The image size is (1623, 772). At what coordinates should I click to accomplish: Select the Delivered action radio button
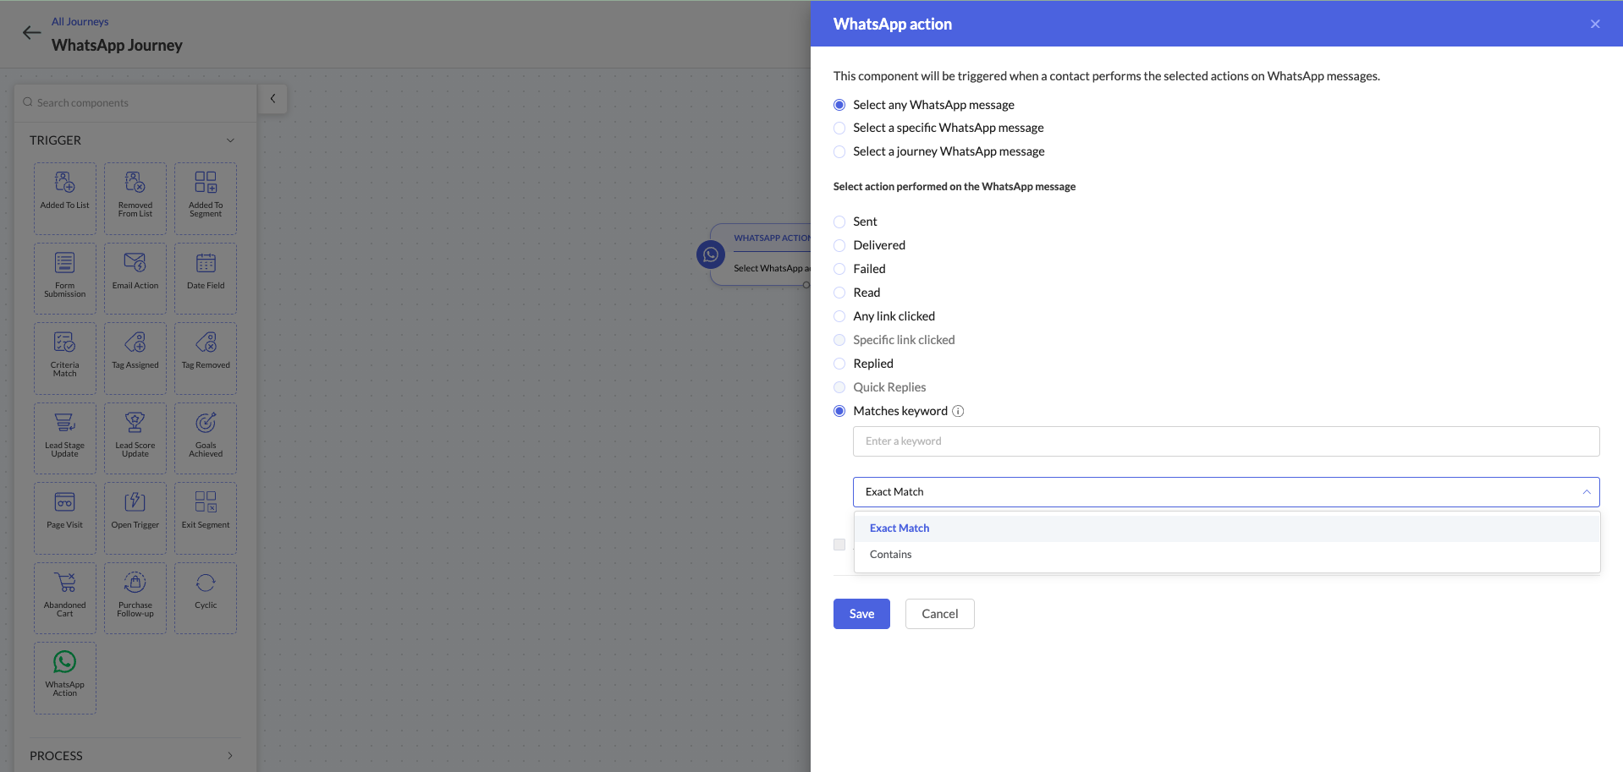pos(839,245)
